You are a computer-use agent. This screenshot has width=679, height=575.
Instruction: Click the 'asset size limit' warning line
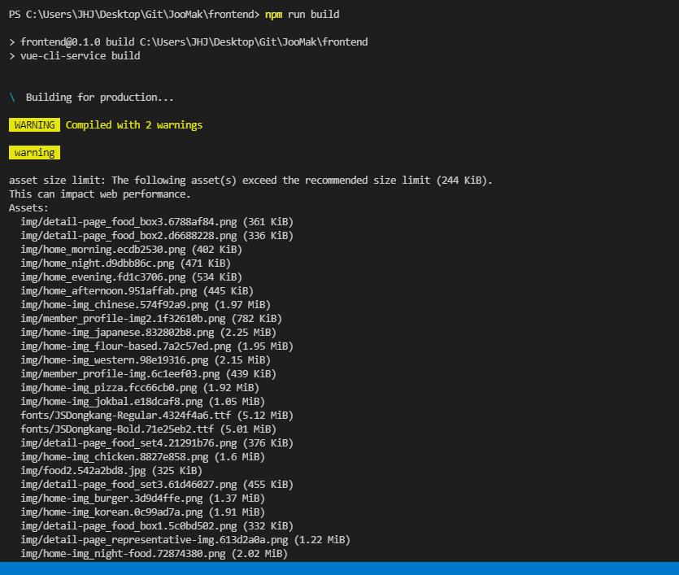click(x=250, y=180)
